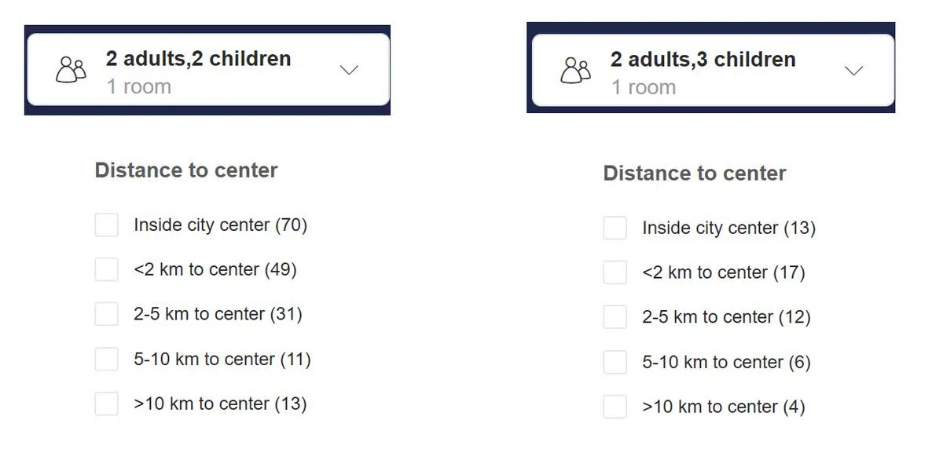
Task: Enable the 2-5 km to center (12) filter
Action: coord(615,318)
